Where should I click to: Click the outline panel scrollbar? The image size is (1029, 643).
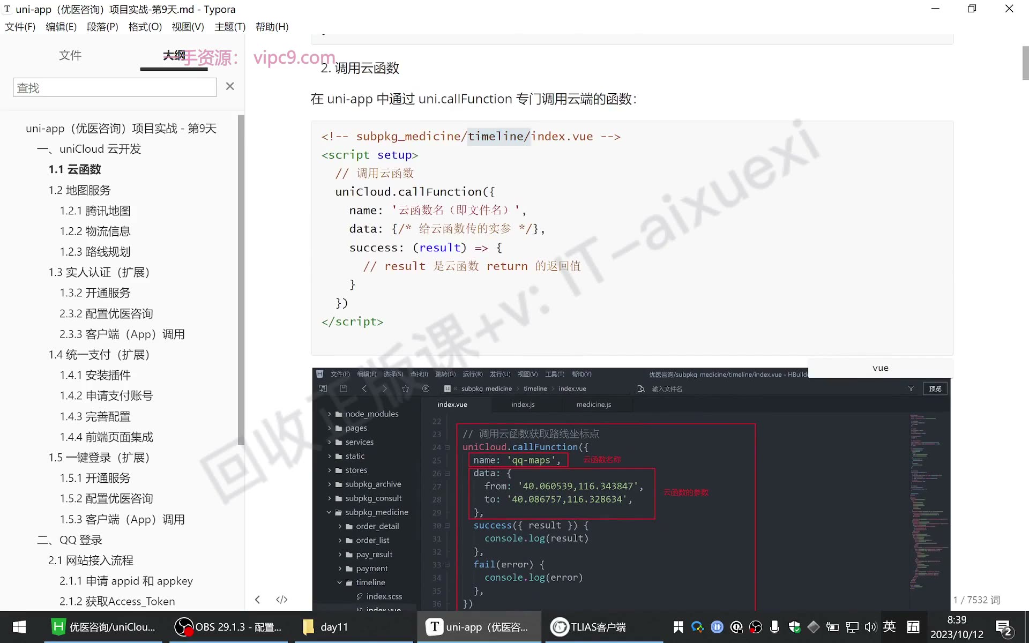[x=241, y=280]
